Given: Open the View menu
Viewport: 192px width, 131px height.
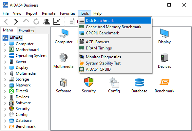Looking at the screenshot, I should (17, 13).
